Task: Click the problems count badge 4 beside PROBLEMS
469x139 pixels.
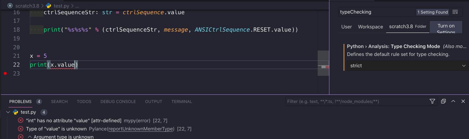Action: 39,101
